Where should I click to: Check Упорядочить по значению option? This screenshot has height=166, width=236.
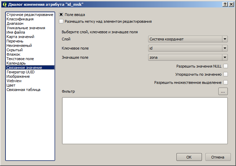pyautogui.click(x=225, y=74)
